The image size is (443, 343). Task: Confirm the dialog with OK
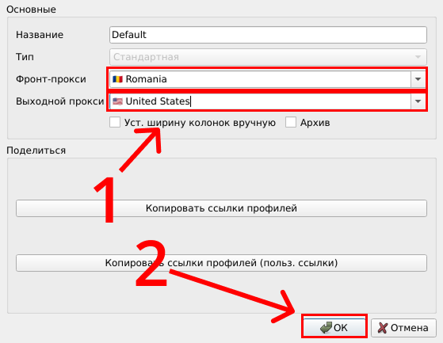click(334, 327)
